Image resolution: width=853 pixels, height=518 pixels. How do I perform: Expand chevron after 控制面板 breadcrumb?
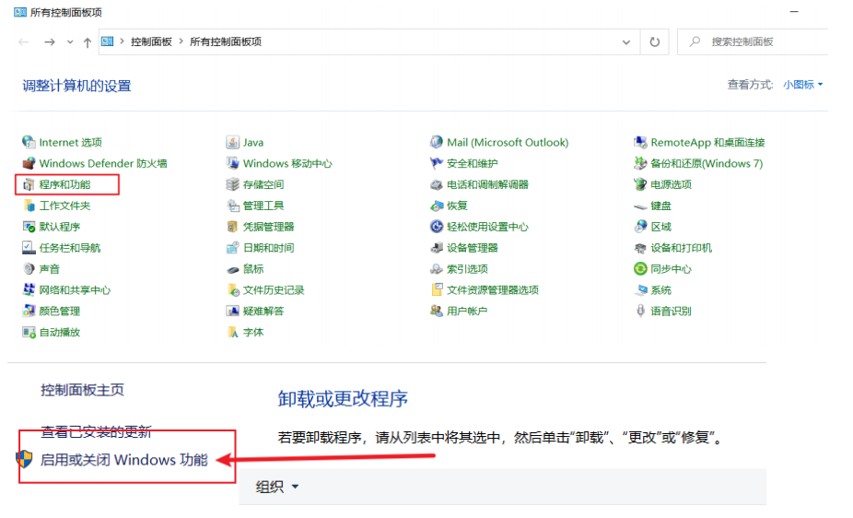click(x=181, y=41)
